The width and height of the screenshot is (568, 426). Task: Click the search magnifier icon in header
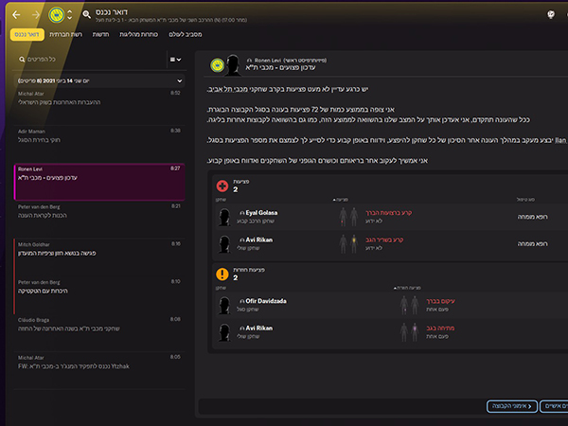[86, 14]
